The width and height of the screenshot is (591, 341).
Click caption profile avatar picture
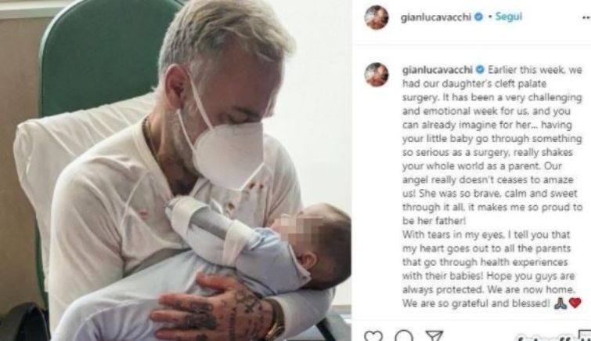pos(377,74)
